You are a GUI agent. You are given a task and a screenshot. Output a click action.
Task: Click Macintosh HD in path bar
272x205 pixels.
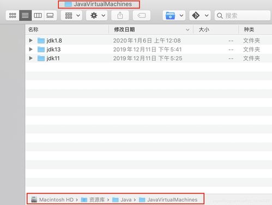point(56,200)
